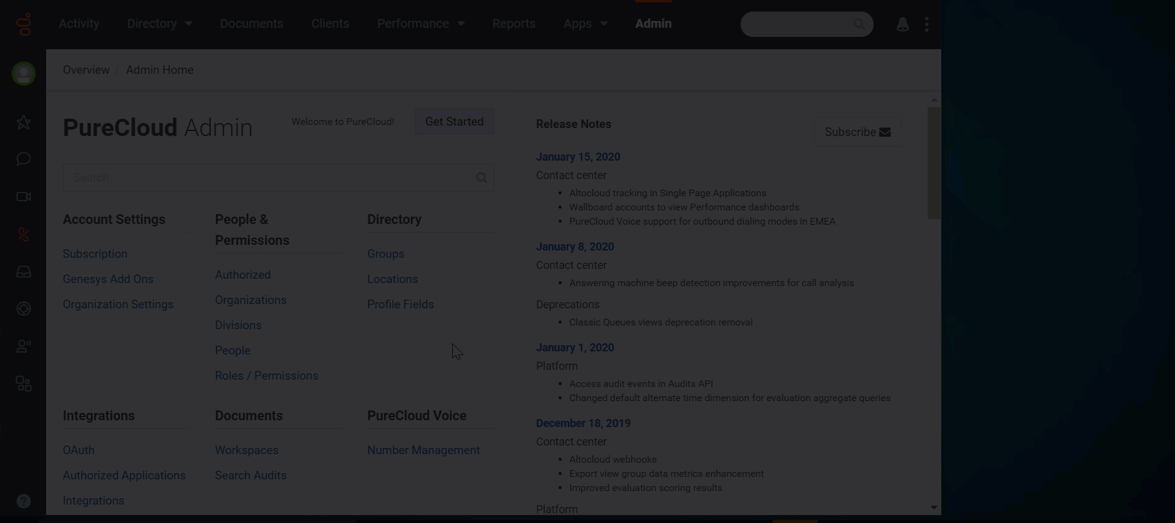The width and height of the screenshot is (1175, 523).
Task: Open the Subscription link
Action: [95, 254]
